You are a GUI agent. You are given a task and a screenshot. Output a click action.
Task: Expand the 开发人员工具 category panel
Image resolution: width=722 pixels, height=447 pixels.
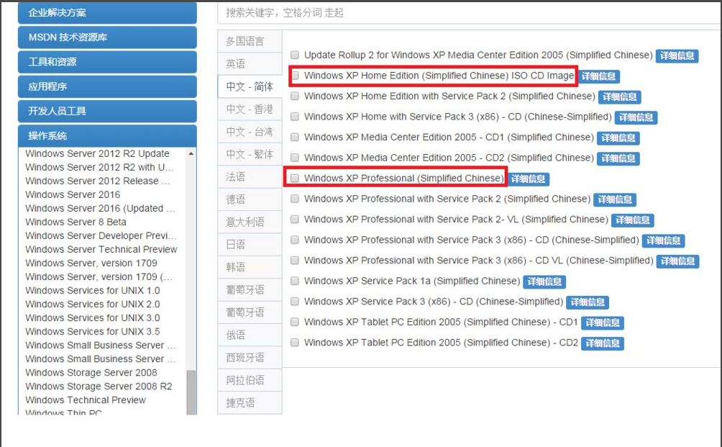pos(107,111)
